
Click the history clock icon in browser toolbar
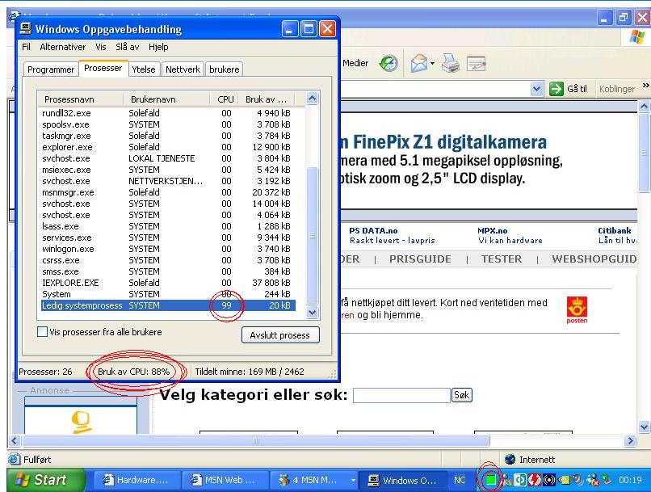388,64
